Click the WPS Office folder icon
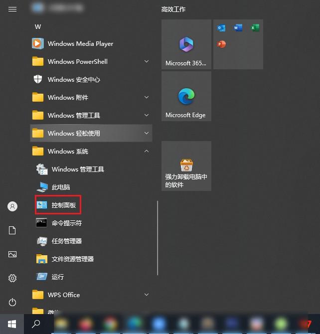Viewport: 320px width, 334px height. (x=38, y=295)
